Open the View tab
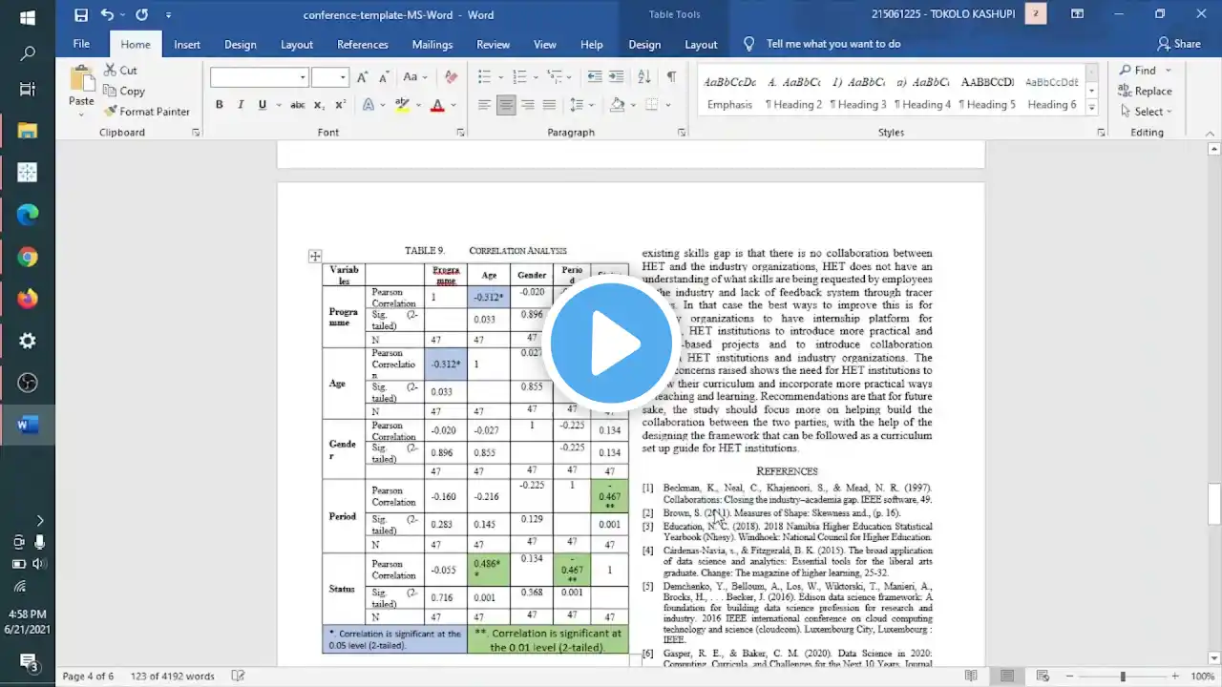1222x687 pixels. [545, 44]
